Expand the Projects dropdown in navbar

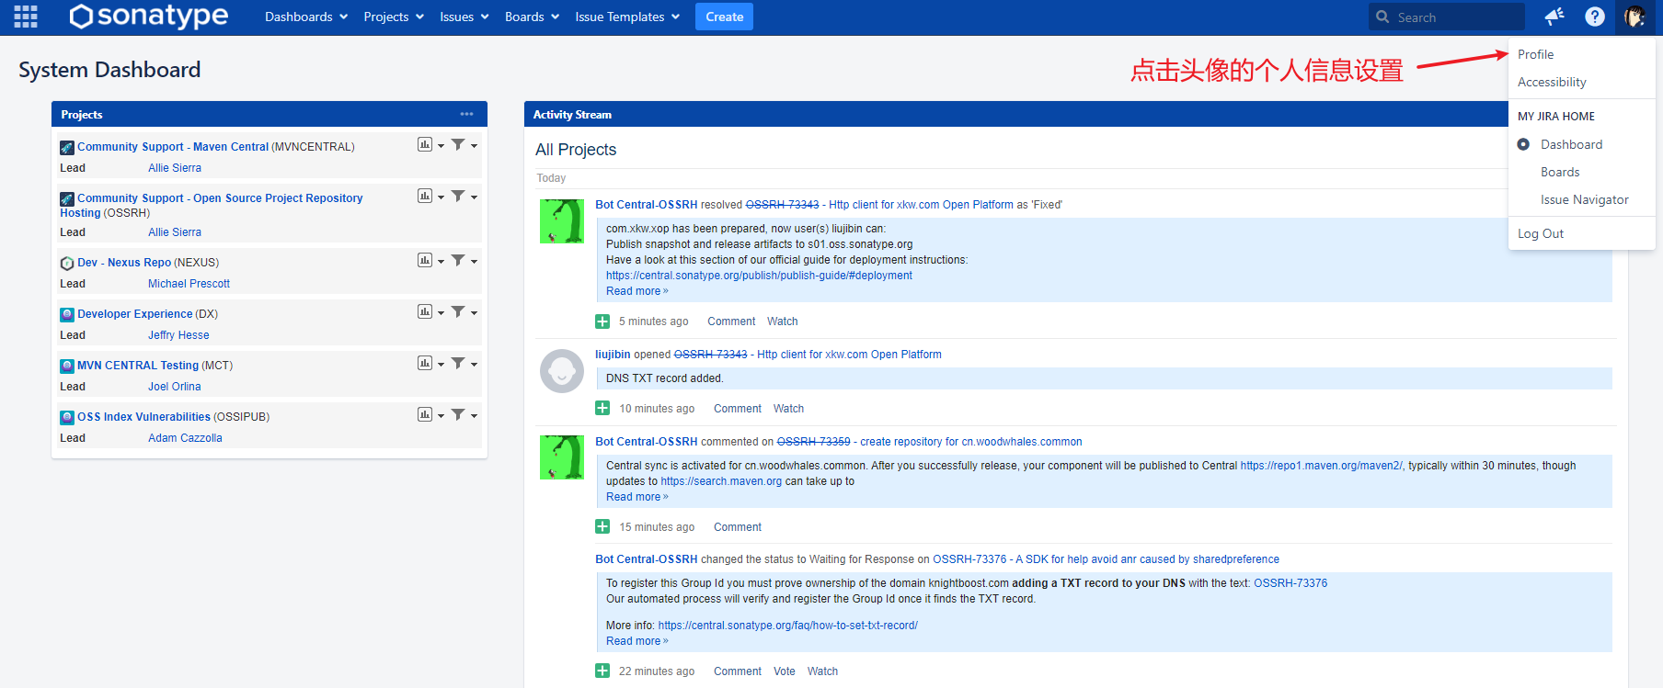coord(394,17)
